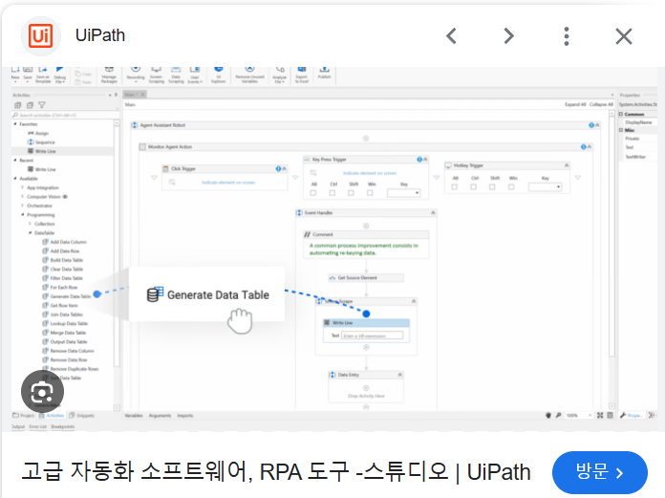Tick Shift checkbox in Hotkey Trigger

click(492, 186)
